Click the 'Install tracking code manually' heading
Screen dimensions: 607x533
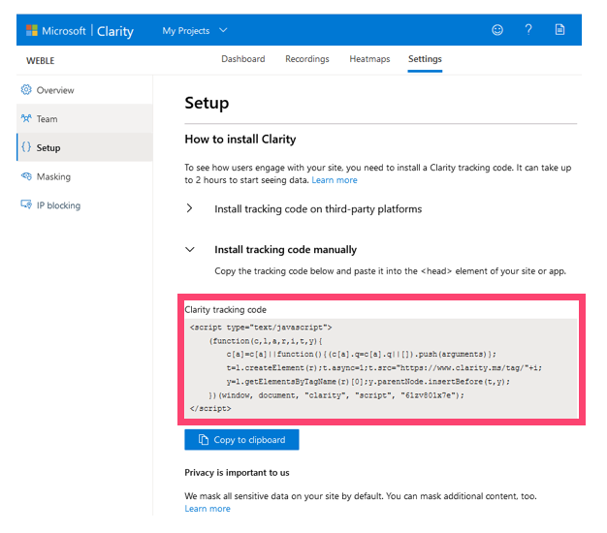285,250
